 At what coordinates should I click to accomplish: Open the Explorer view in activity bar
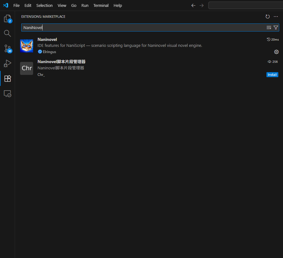[8, 19]
